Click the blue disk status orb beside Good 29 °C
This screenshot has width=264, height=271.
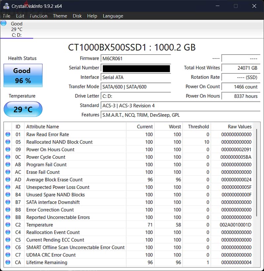click(4, 23)
